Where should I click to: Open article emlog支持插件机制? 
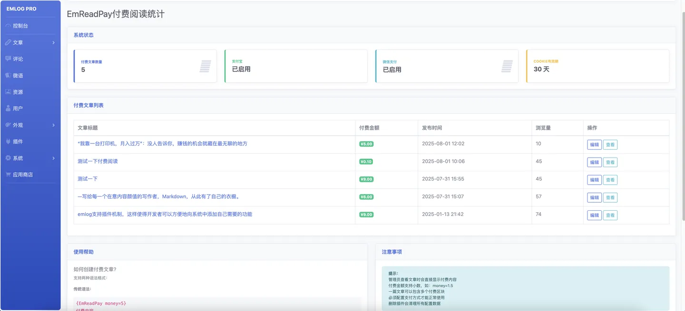[x=165, y=214]
